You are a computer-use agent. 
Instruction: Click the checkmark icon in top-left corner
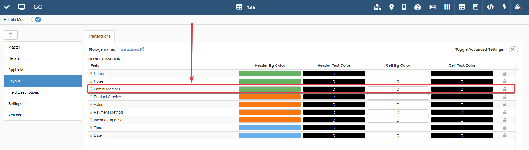7,7
